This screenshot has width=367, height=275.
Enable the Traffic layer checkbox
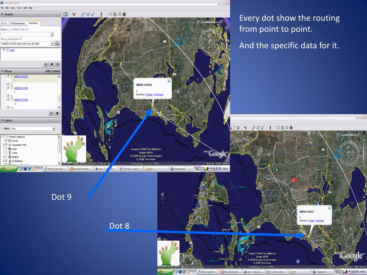(6, 153)
